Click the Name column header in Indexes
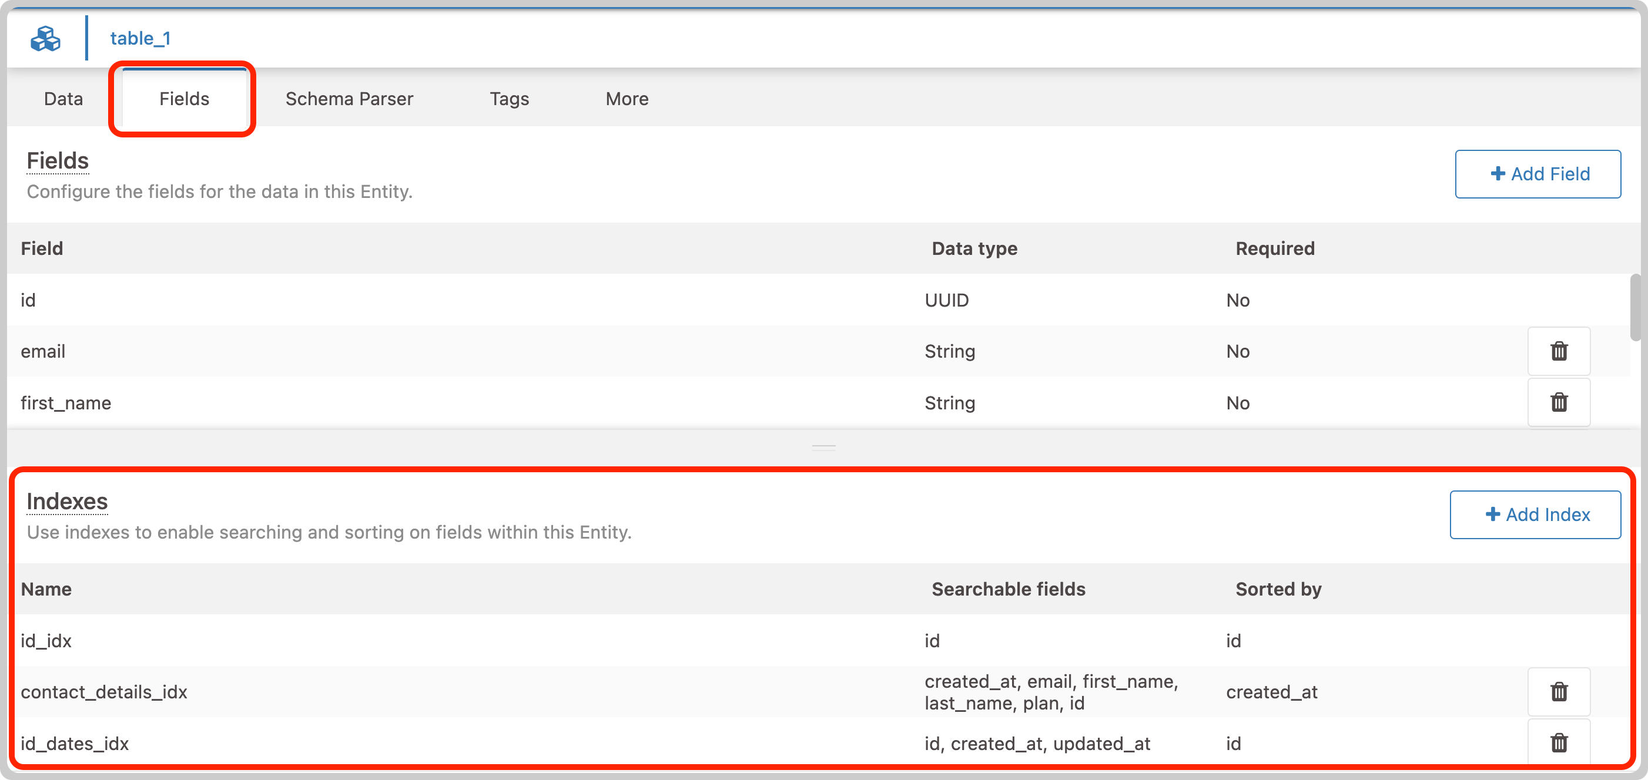Viewport: 1648px width, 780px height. pyautogui.click(x=46, y=589)
